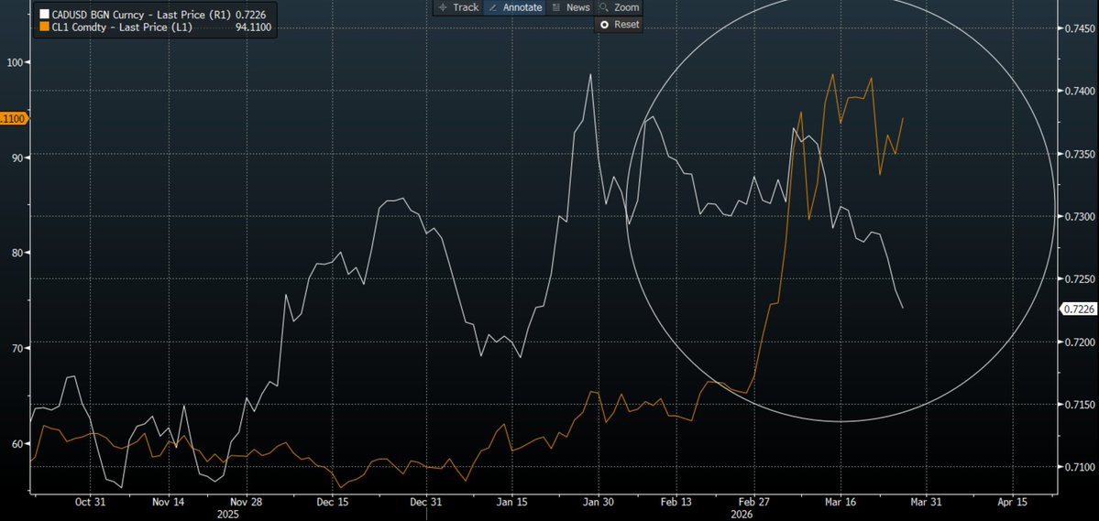Viewport: 1099px width, 521px height.
Task: Click the 60 left axis value
Action: pos(16,442)
